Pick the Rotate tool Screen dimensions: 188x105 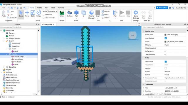[39, 14]
